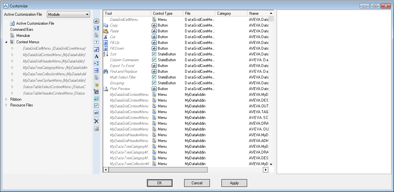394x192 pixels.
Task: Select the color palette tool in vertical toolbar
Action: 96,85
